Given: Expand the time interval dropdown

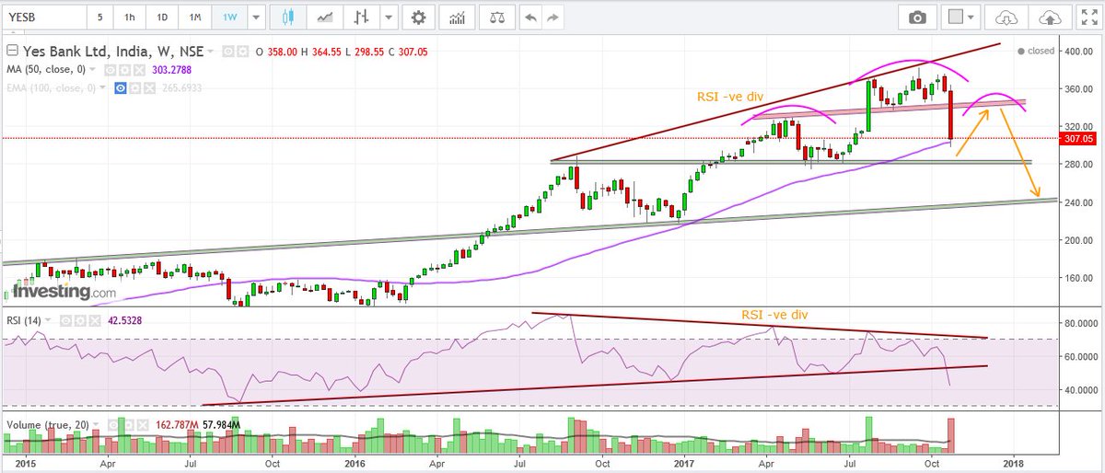Looking at the screenshot, I should coord(255,17).
